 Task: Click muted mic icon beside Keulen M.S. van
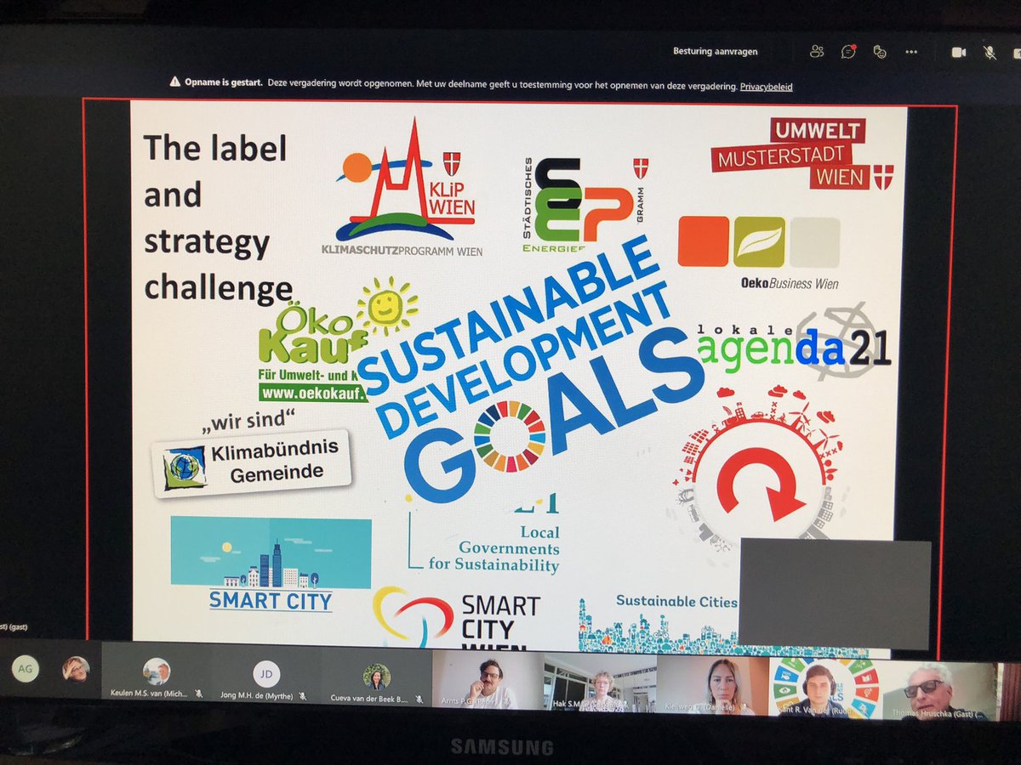pos(197,694)
